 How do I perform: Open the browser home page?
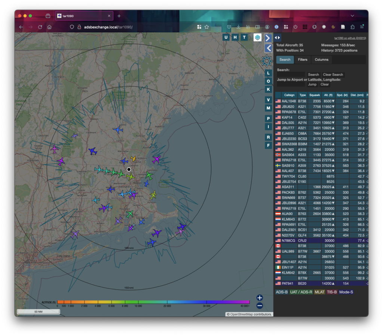tap(50, 27)
